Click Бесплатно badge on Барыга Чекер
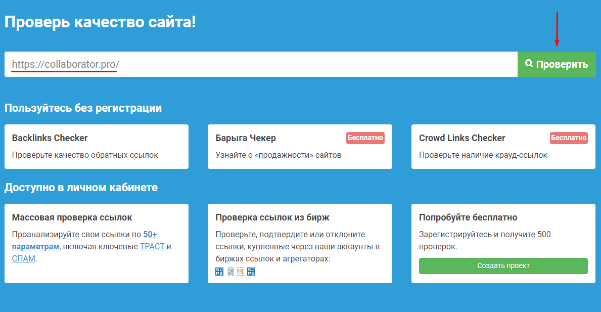This screenshot has height=312, width=601. pyautogui.click(x=365, y=138)
